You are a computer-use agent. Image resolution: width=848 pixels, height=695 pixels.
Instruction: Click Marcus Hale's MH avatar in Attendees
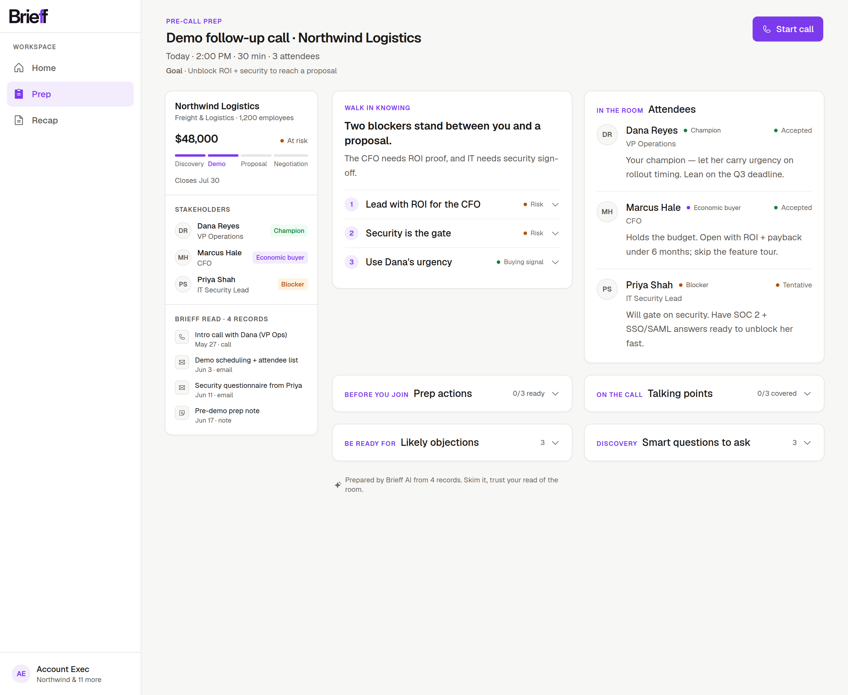pos(607,212)
